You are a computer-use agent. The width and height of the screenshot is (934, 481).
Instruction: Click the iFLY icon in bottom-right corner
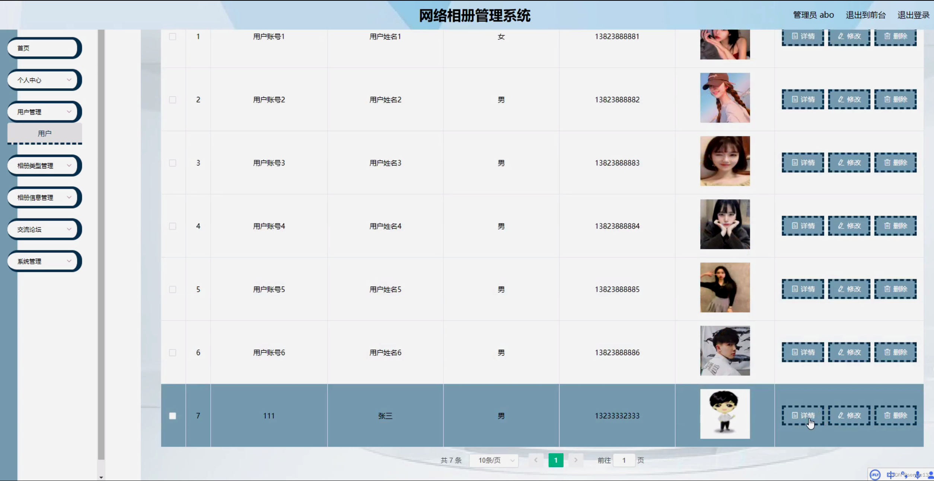pyautogui.click(x=874, y=475)
